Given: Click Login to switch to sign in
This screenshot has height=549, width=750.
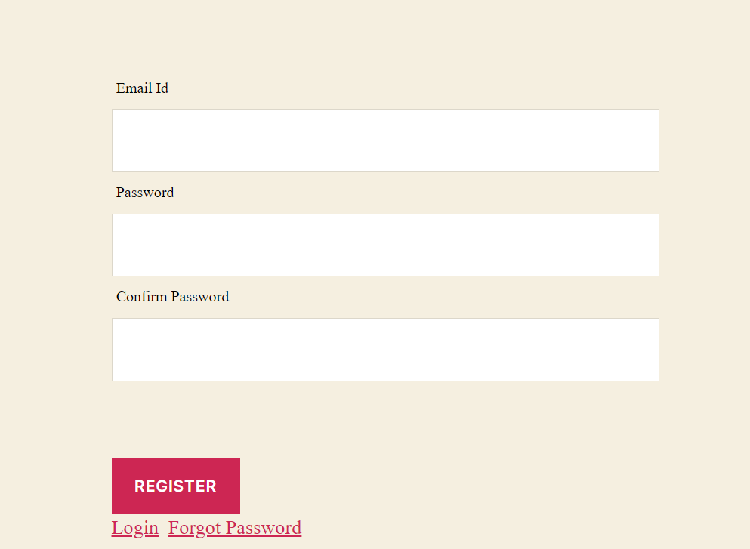Looking at the screenshot, I should [x=134, y=528].
